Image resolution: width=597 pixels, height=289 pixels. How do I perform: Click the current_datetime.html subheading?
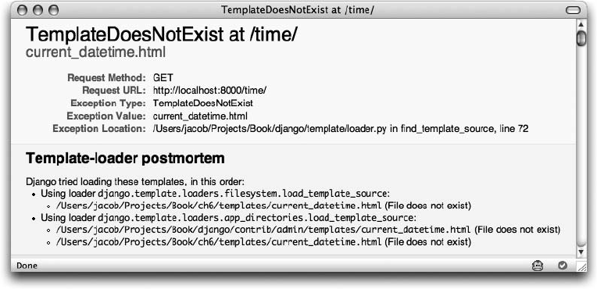pyautogui.click(x=95, y=52)
